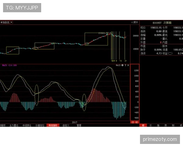The image size is (183, 147).
Task: Click the MACD help question mark icon
Action: tap(125, 65)
